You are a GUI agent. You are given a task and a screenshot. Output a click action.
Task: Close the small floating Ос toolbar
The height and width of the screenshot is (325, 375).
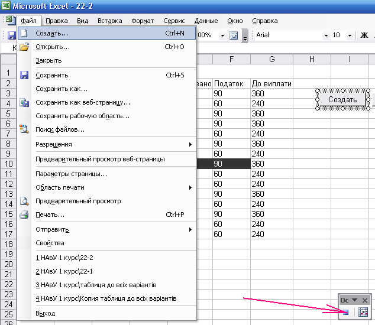point(365,300)
